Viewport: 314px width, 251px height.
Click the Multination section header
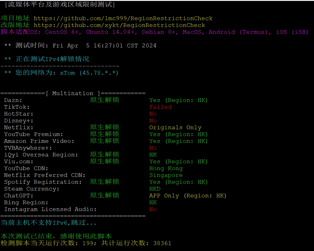(x=73, y=93)
